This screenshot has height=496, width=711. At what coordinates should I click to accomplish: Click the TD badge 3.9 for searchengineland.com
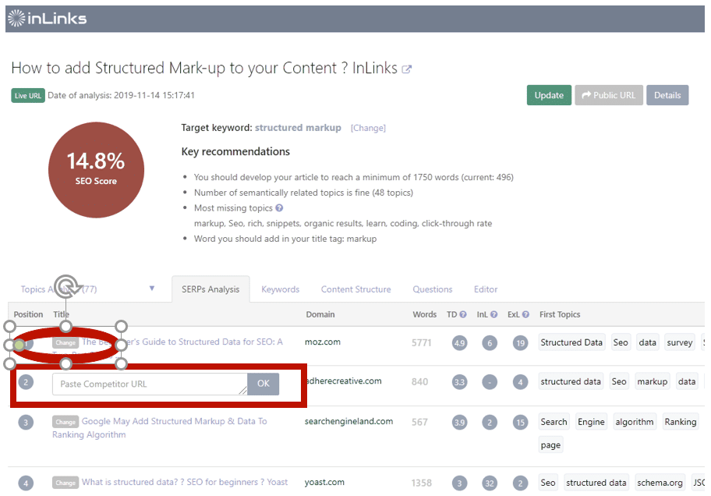pos(459,423)
